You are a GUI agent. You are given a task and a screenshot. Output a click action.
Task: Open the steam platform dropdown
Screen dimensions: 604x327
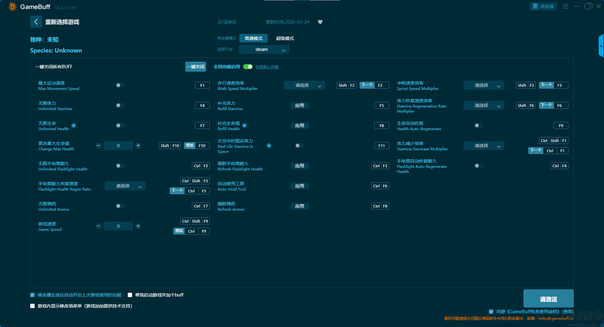point(264,49)
